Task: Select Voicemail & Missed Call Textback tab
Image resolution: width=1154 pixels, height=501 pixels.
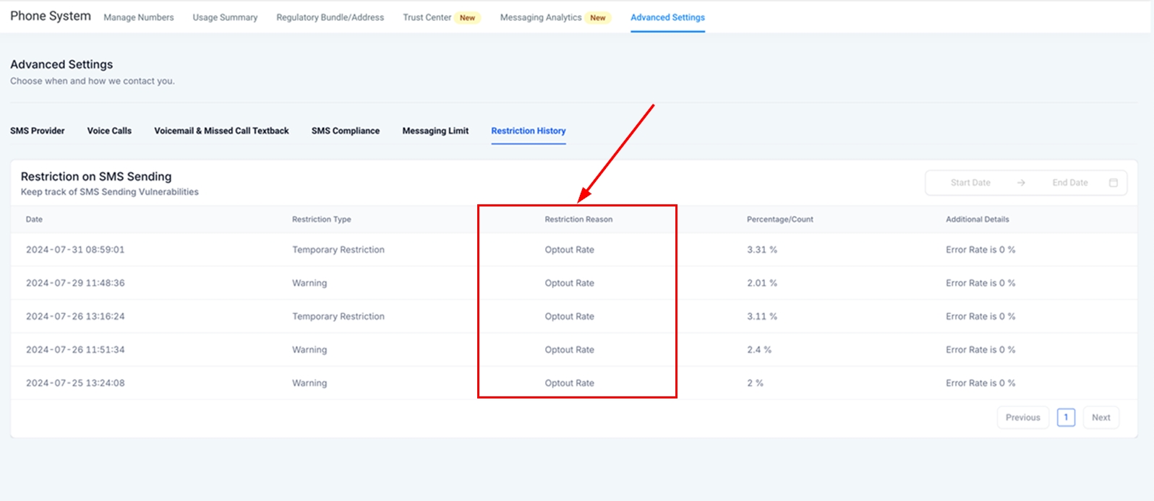Action: (x=221, y=131)
